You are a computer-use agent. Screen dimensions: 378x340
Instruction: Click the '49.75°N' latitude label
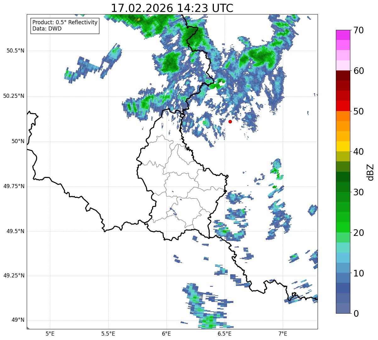14,186
